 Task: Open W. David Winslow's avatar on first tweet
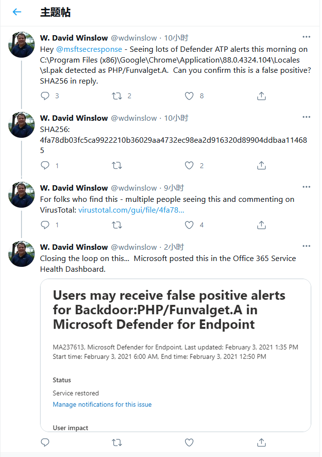point(21,45)
